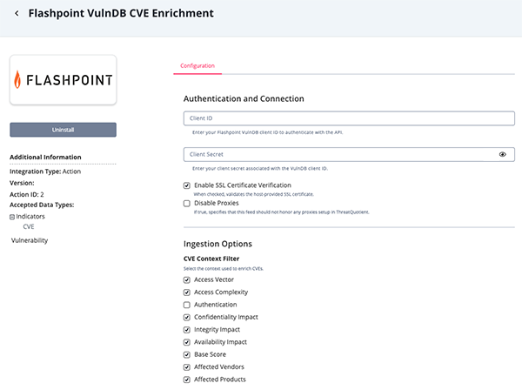This screenshot has height=390, width=522.
Task: Toggle the Availability Impact checkbox
Action: 187,342
